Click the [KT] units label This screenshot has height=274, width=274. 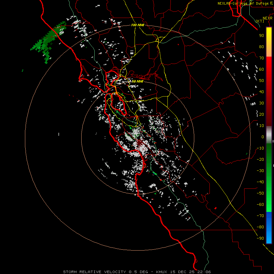click(x=260, y=21)
